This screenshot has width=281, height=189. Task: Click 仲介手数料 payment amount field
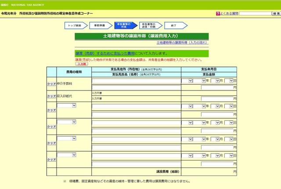click(x=217, y=87)
